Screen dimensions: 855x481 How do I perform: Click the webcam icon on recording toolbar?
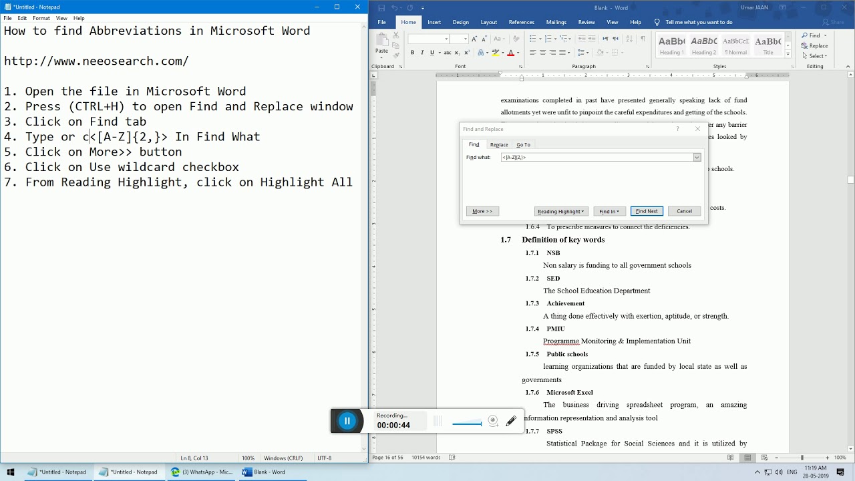coord(493,420)
